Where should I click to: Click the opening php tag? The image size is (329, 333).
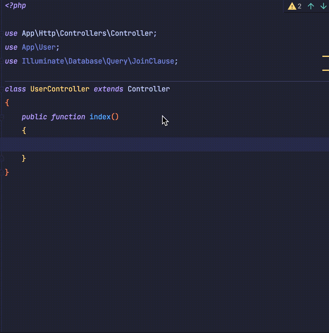[x=16, y=5]
